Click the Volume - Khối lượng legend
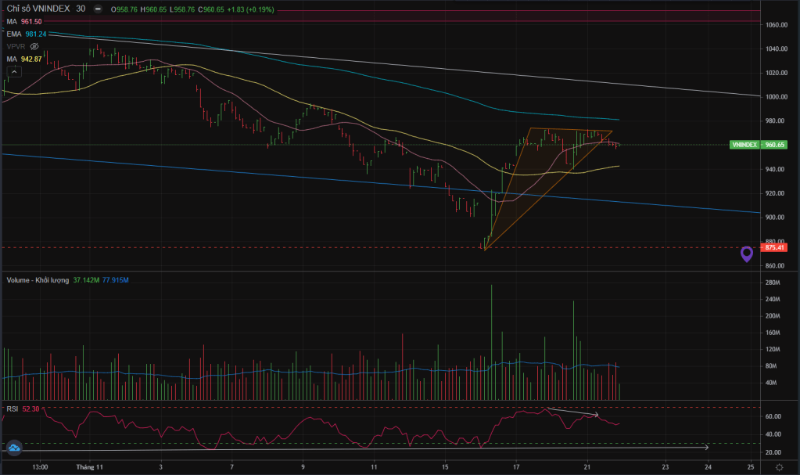This screenshot has height=475, width=800. pos(39,279)
